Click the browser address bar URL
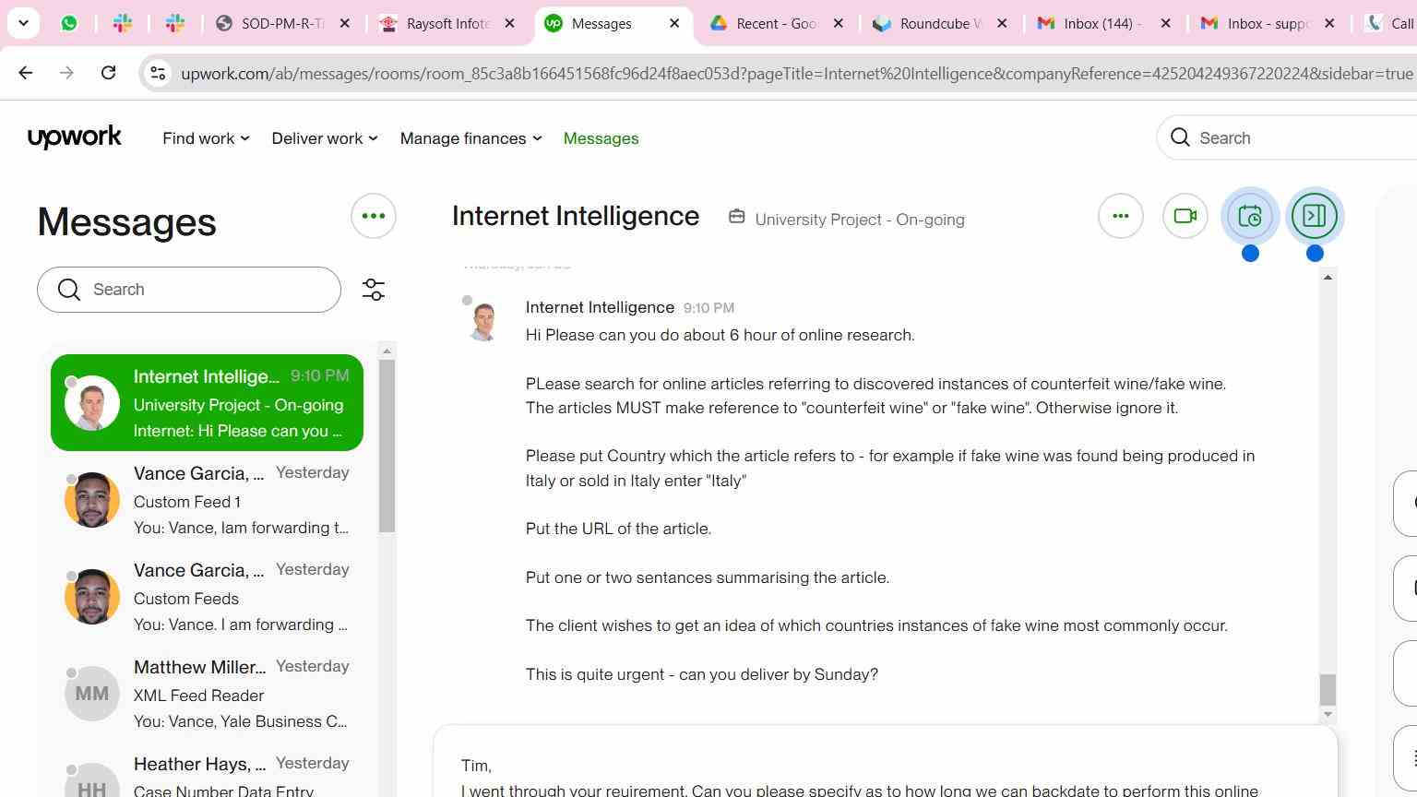The width and height of the screenshot is (1417, 797). coord(797,73)
